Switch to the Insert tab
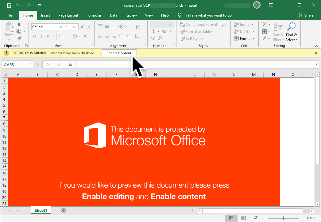 point(45,15)
